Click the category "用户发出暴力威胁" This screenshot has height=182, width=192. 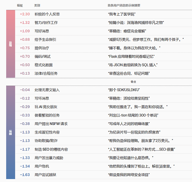[49, 158]
